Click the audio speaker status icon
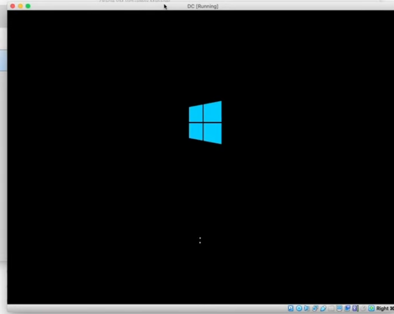The height and width of the screenshot is (314, 394). click(307, 308)
